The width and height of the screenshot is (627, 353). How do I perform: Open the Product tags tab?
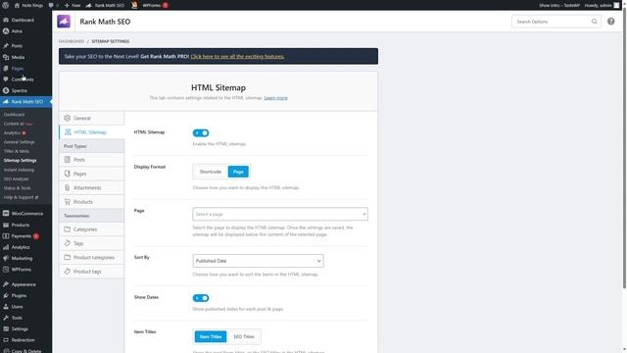91,272
